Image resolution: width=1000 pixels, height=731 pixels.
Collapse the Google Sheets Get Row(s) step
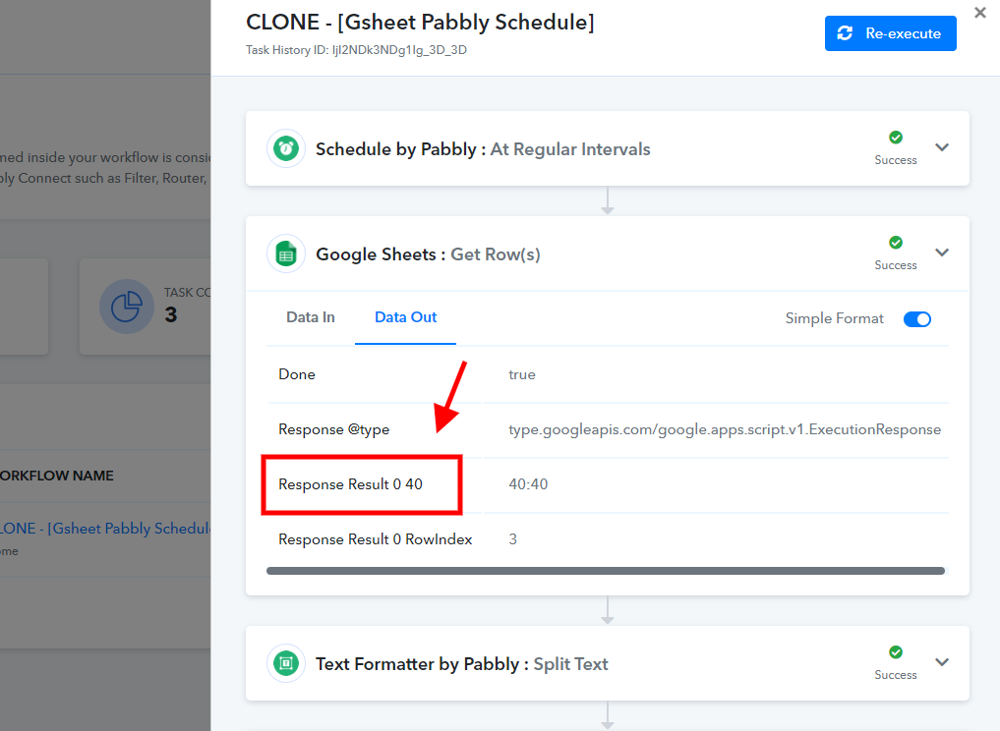point(942,253)
